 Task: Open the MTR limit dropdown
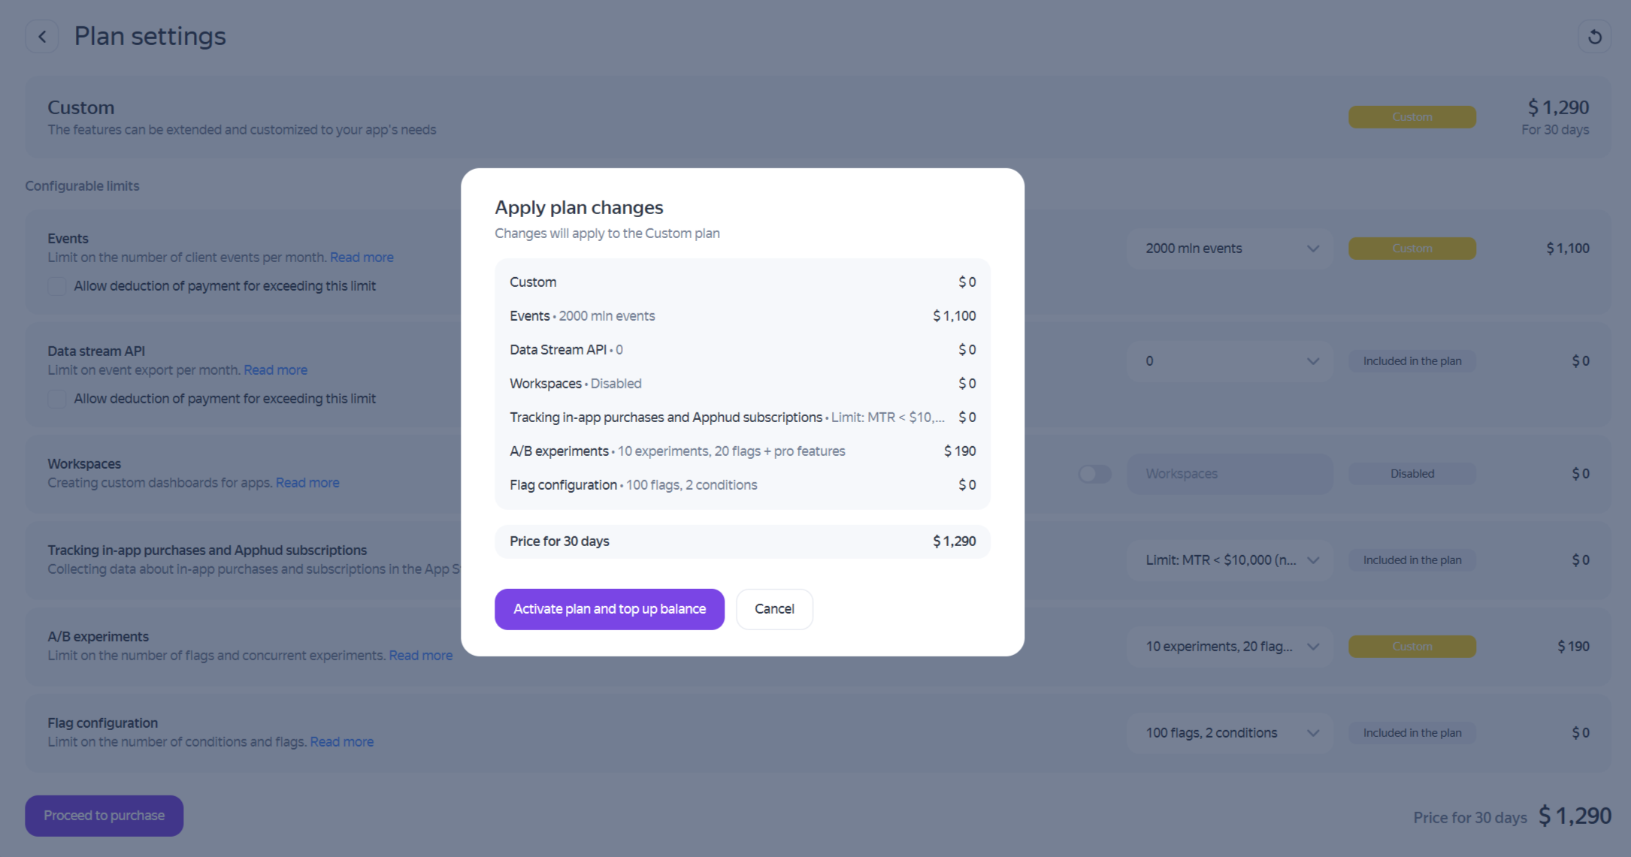coord(1230,560)
